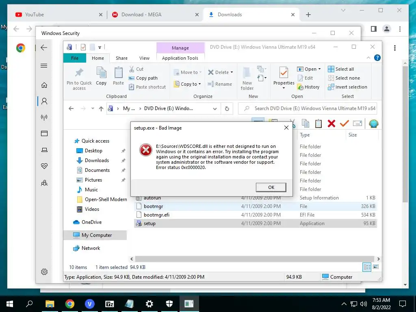Click OK in the Bad Image dialog
This screenshot has height=312, width=416.
[x=271, y=187]
